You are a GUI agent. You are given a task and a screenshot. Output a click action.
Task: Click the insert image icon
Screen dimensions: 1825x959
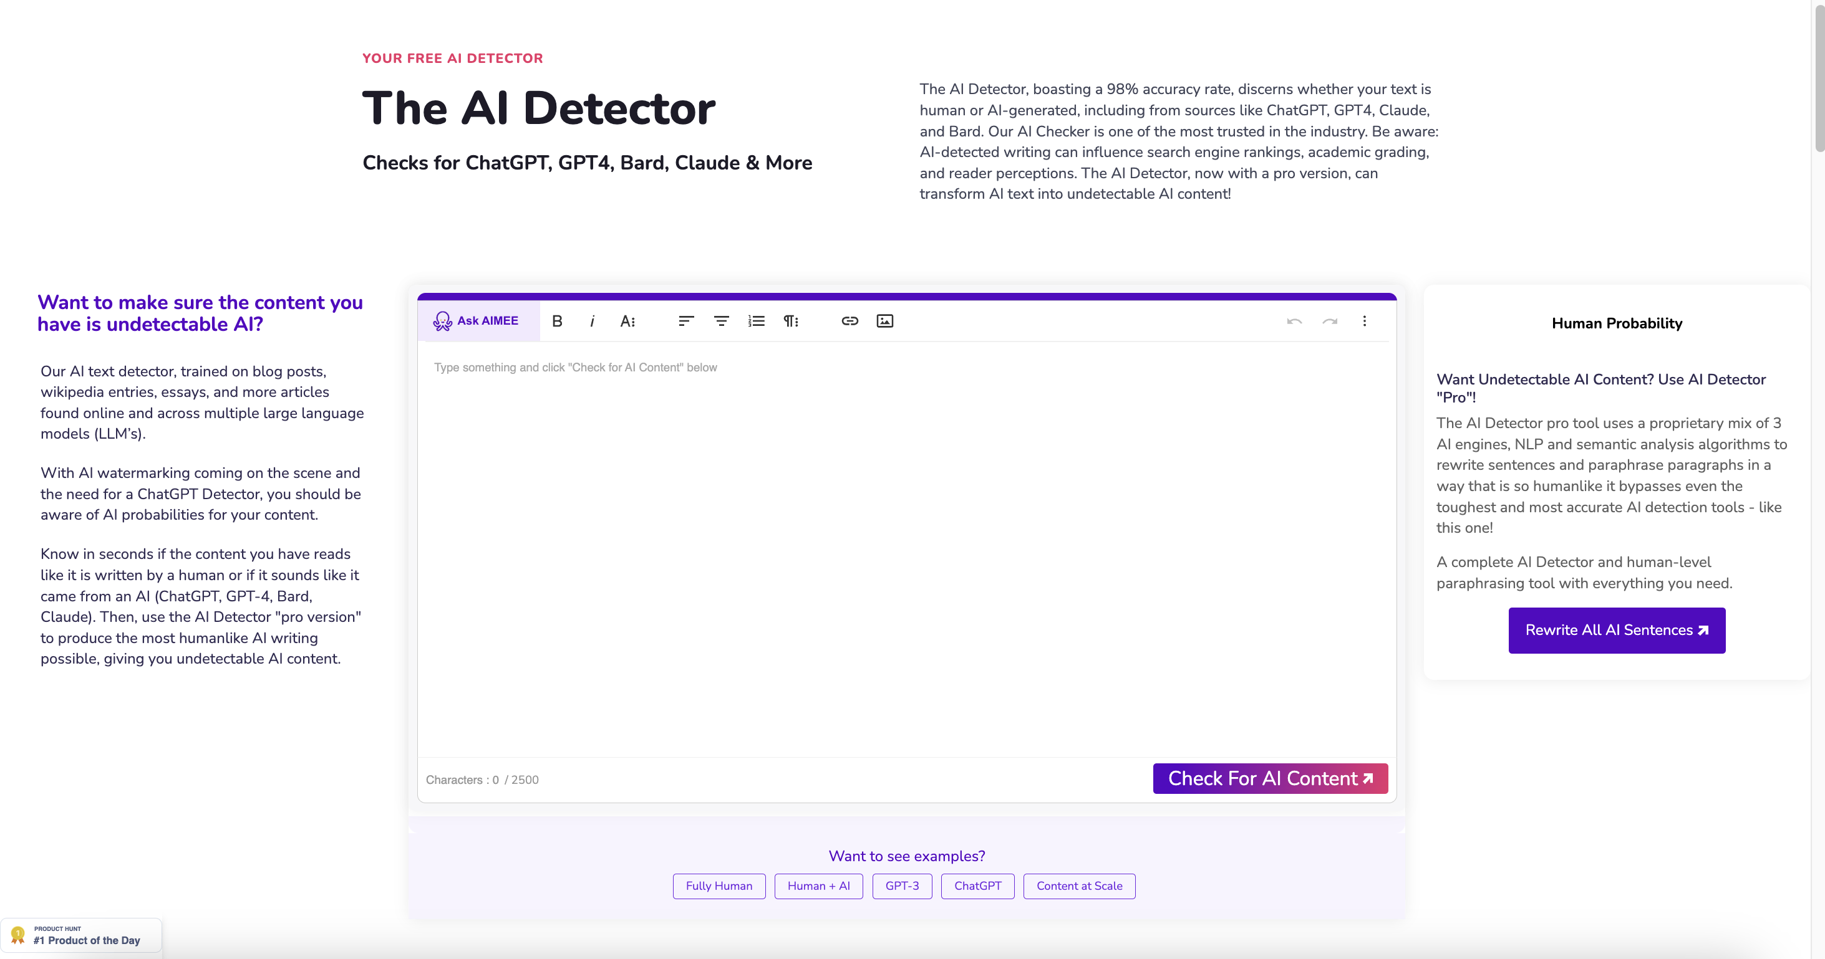[x=885, y=322]
